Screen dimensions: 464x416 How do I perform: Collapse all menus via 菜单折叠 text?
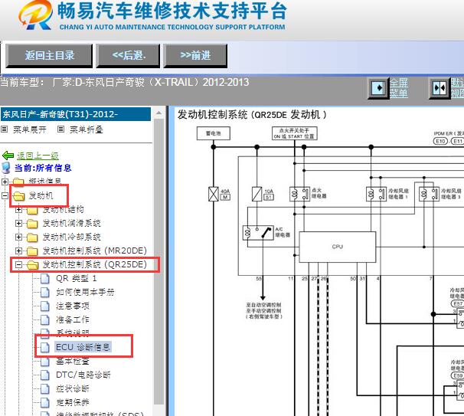click(86, 129)
